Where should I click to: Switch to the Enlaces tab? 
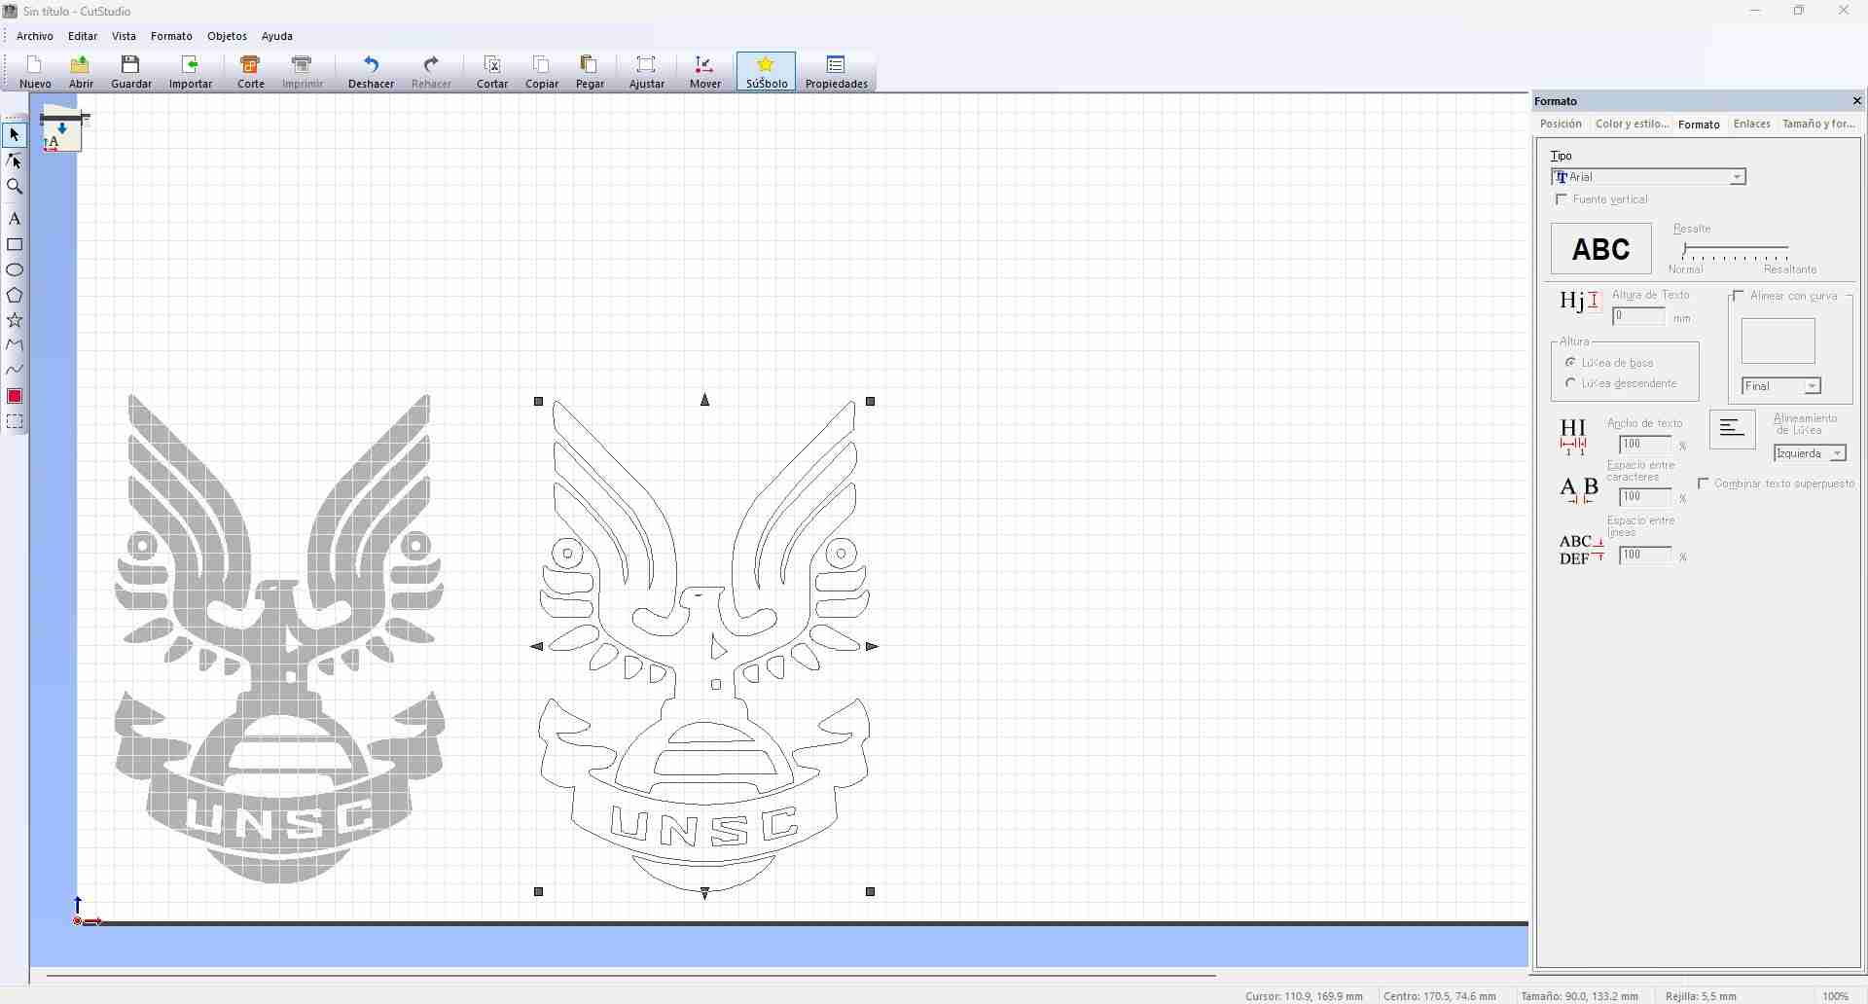click(1751, 125)
